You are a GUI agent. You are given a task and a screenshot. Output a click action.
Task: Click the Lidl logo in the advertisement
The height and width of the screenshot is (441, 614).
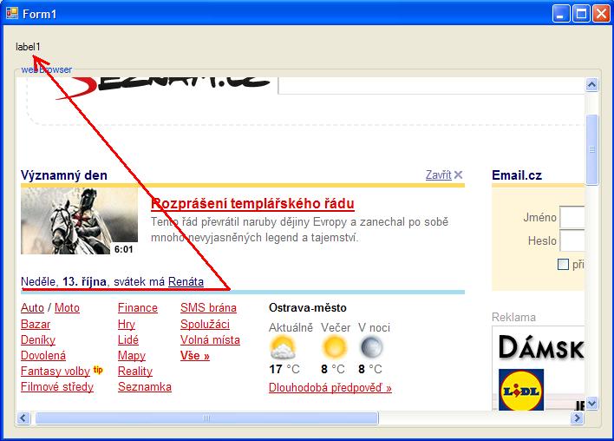point(521,389)
